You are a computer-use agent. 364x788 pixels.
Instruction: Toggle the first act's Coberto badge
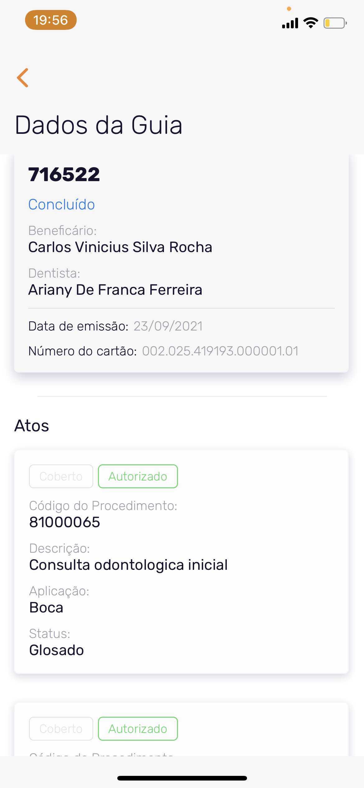pos(61,476)
